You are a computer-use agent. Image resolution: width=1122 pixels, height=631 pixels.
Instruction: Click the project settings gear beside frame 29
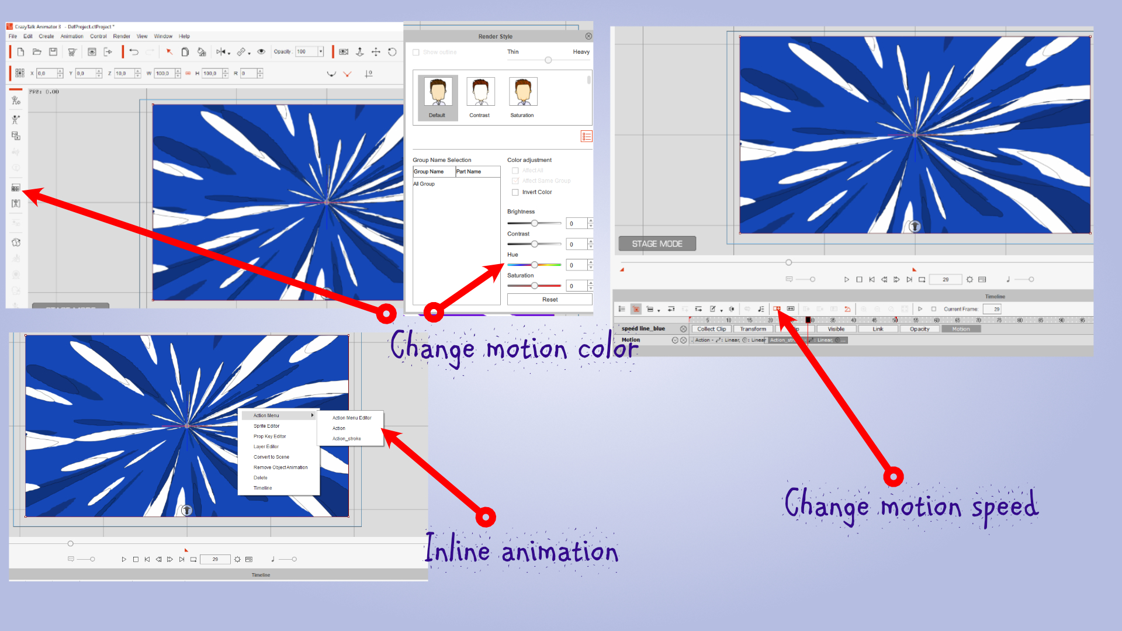[x=969, y=279]
